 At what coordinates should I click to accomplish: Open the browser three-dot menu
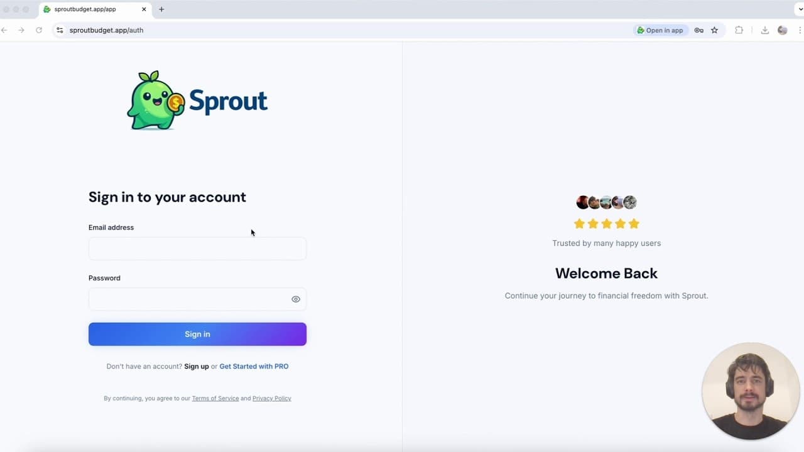click(x=800, y=30)
